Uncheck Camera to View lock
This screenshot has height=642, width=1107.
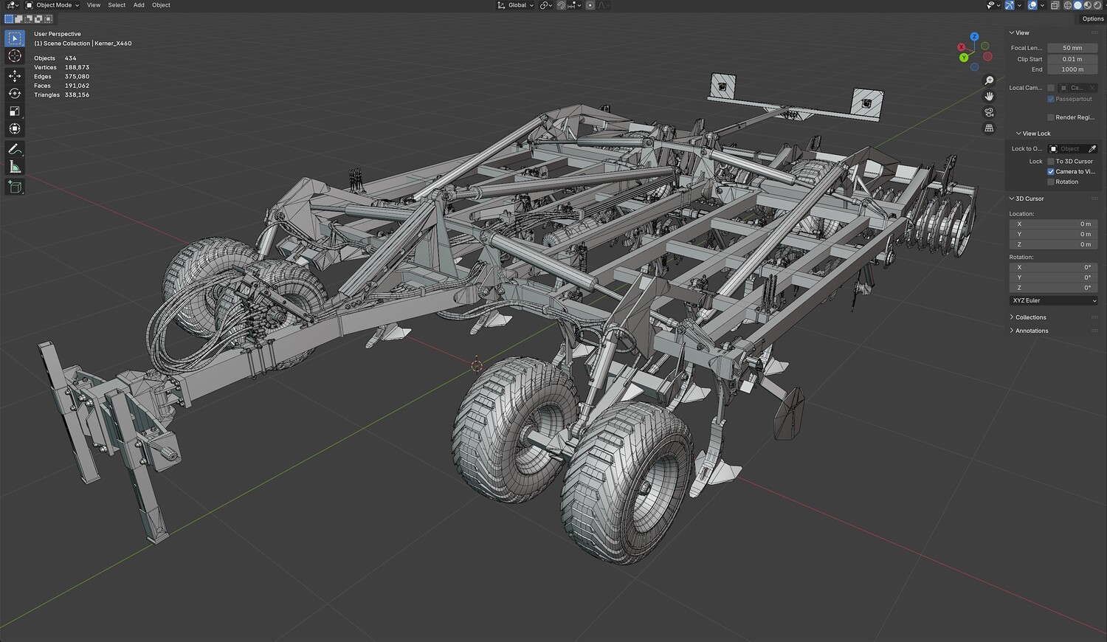pyautogui.click(x=1051, y=172)
